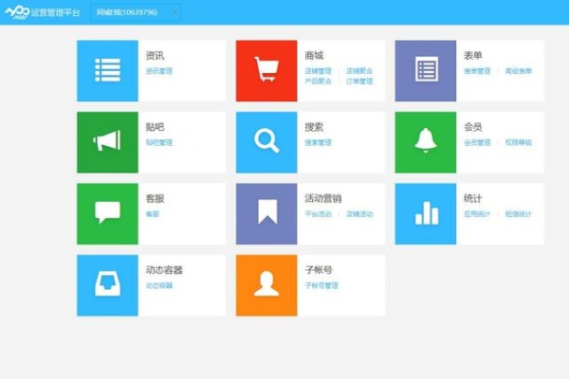Click the 权限等级 link under 会员

(x=519, y=143)
